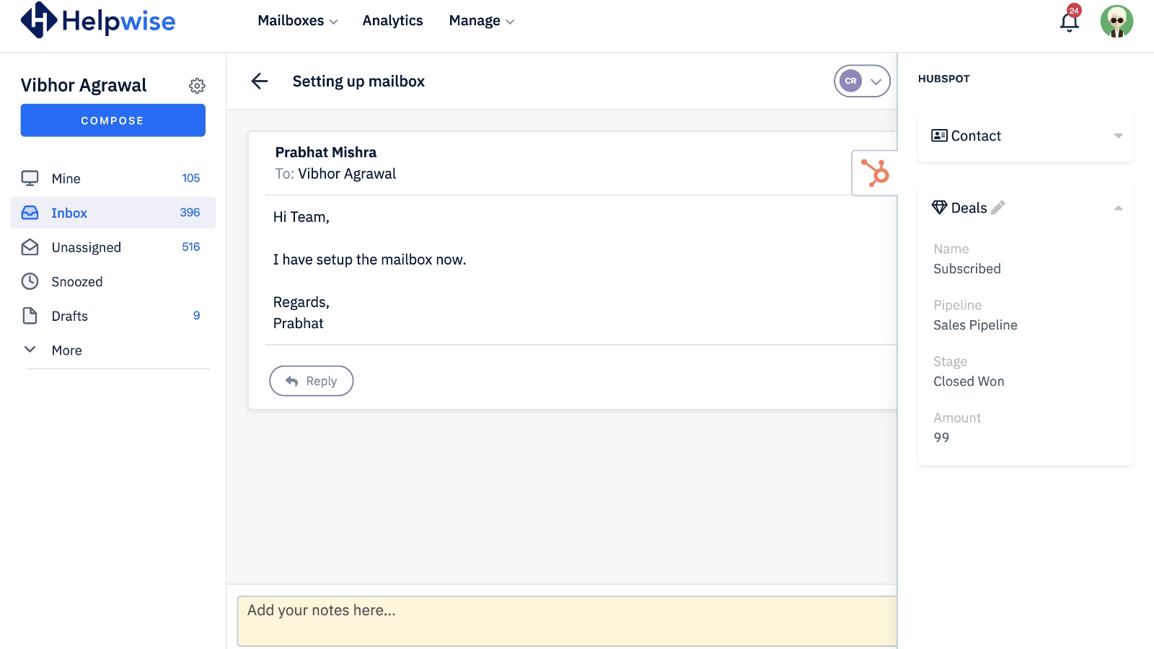Viewport: 1154px width, 649px height.
Task: Select the Mine monitor icon
Action: pyautogui.click(x=30, y=177)
